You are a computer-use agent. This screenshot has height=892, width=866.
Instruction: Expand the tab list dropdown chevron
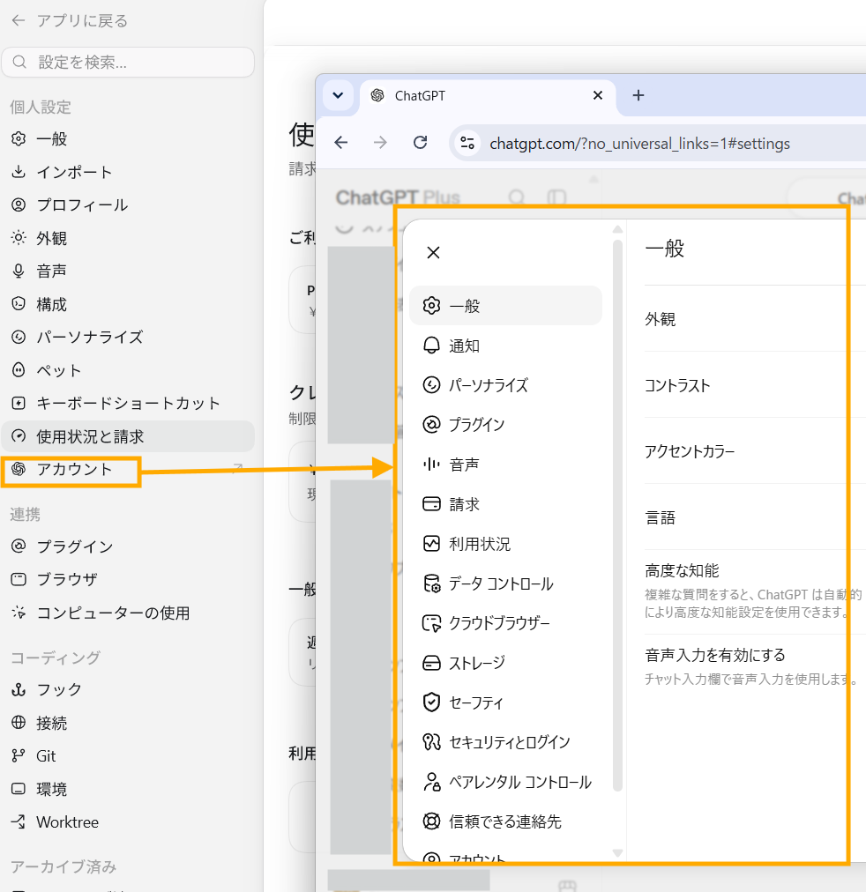click(x=338, y=95)
